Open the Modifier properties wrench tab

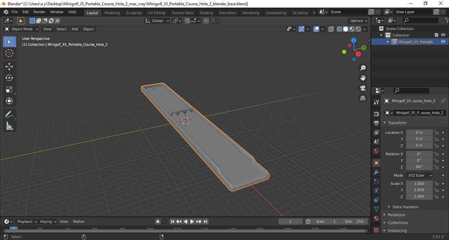click(376, 172)
